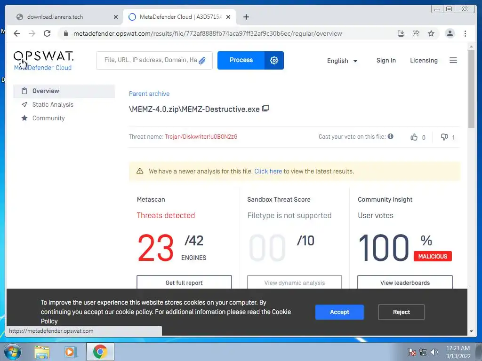Accept the cookie policy
The image size is (482, 361).
(x=339, y=312)
